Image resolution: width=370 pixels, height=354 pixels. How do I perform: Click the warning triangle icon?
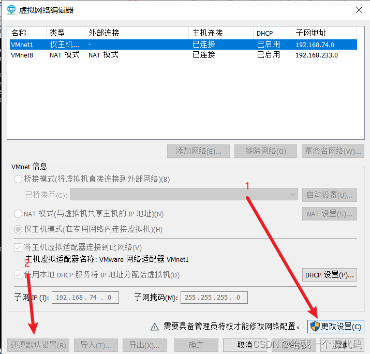click(x=155, y=327)
